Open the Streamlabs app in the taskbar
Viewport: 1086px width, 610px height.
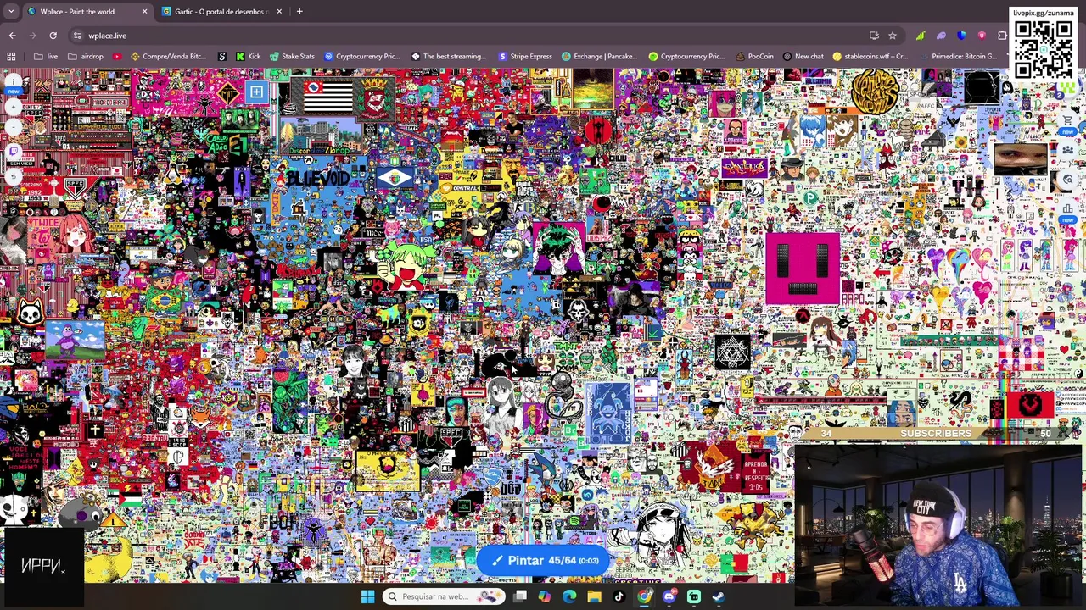693,596
